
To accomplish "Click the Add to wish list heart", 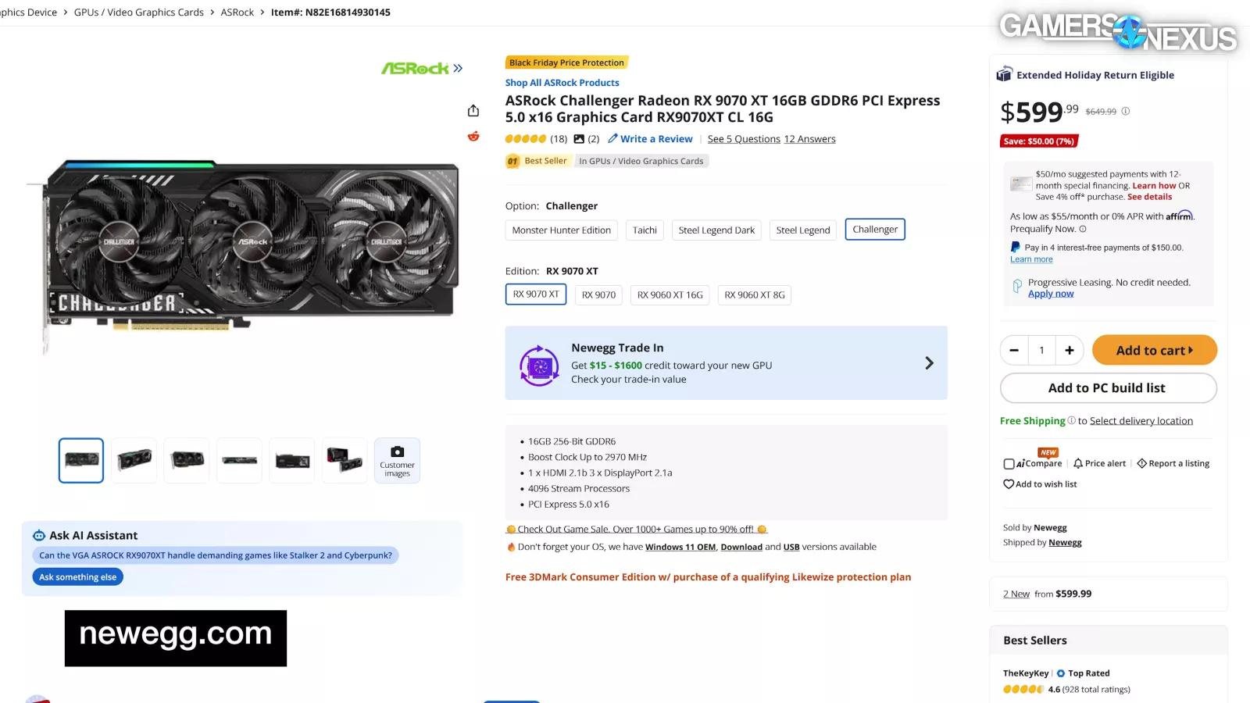I will coord(1009,484).
